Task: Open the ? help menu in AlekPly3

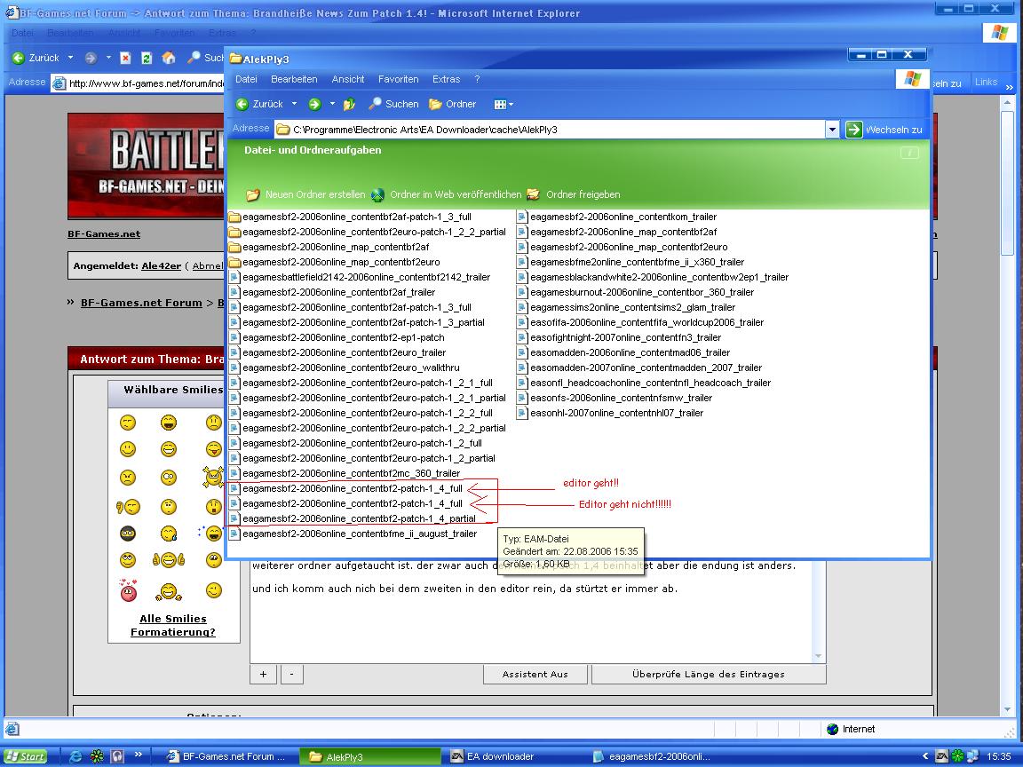Action: click(477, 79)
